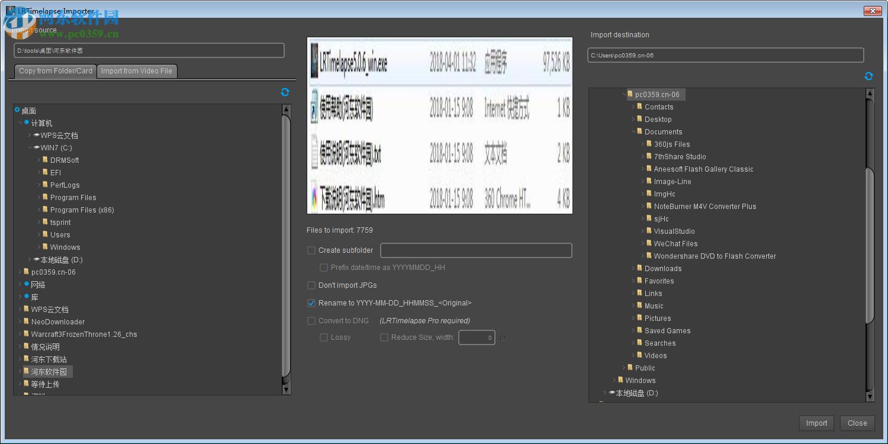Toggle the Reduce Size checkbox
This screenshot has height=444, width=888.
coord(384,337)
